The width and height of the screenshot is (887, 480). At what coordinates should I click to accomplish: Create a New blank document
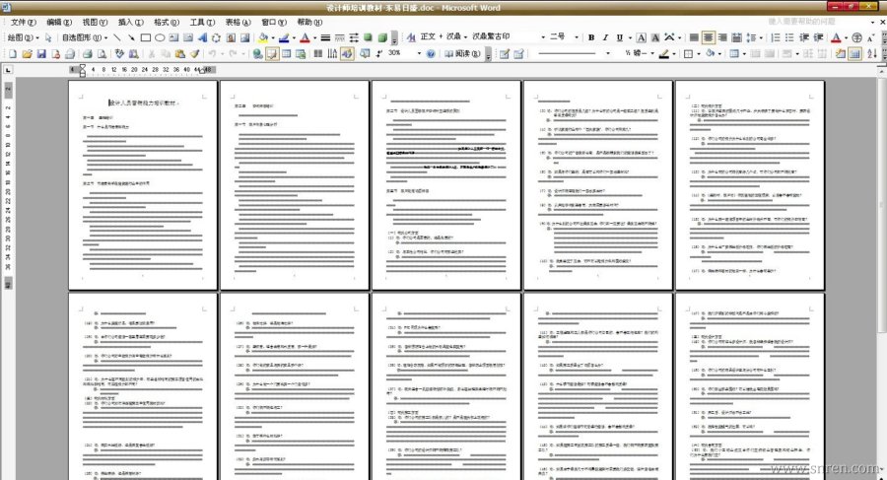tap(13, 54)
